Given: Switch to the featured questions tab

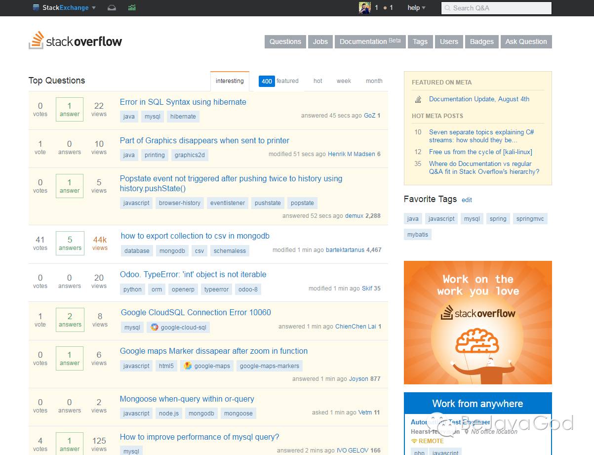Looking at the screenshot, I should (x=279, y=81).
